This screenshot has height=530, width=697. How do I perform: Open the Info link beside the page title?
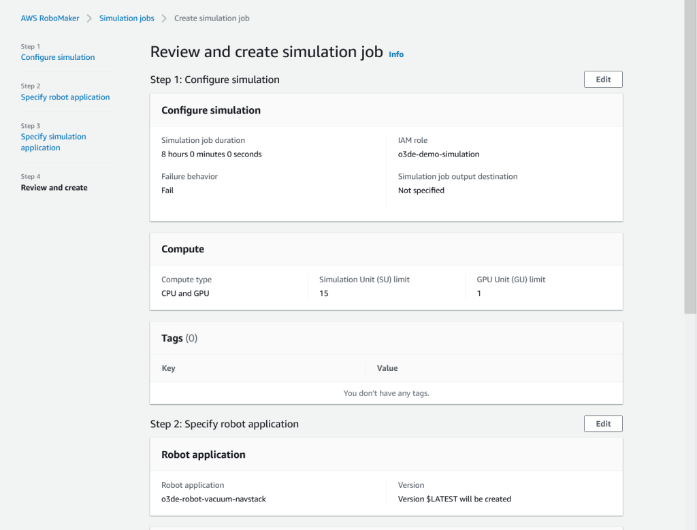click(396, 54)
